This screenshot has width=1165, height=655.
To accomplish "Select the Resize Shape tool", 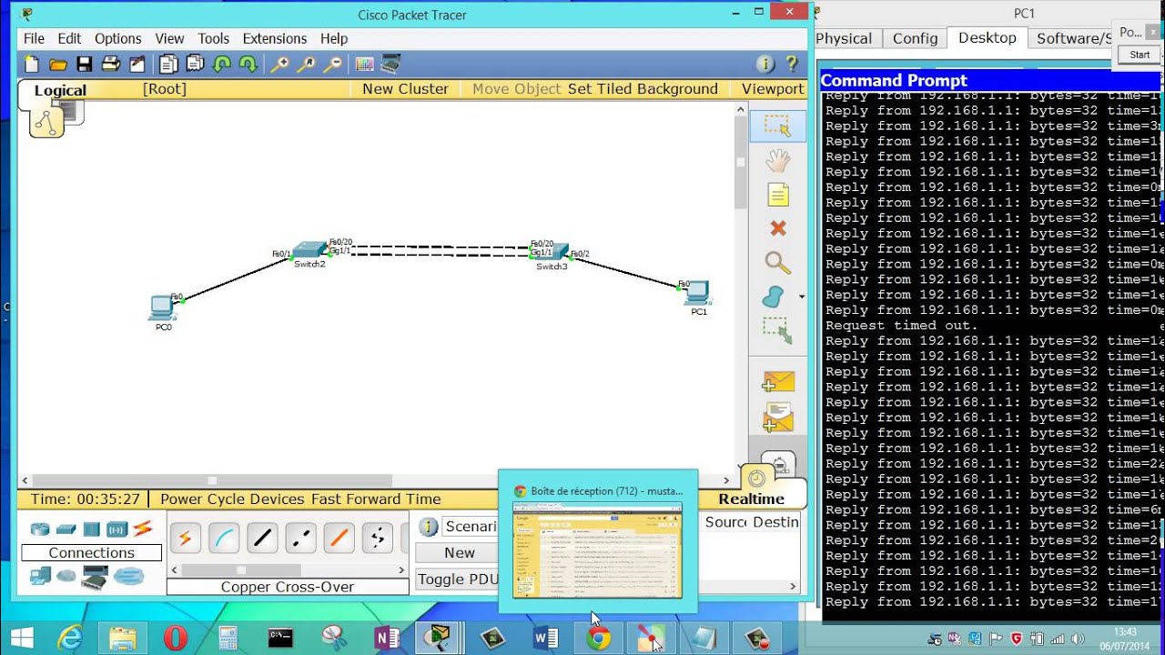I will pos(777,330).
